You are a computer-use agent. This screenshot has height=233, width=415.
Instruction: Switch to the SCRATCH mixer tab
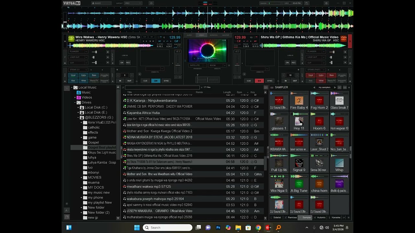(214, 35)
